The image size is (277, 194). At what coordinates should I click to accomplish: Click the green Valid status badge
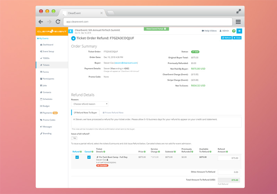coord(195,52)
